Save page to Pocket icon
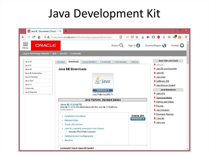 (x=132, y=37)
